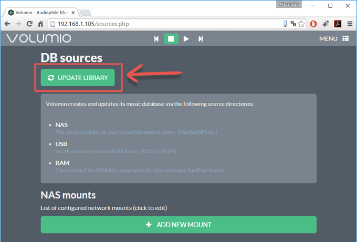Click the browser back arrow
This screenshot has width=357, height=242.
[7, 24]
